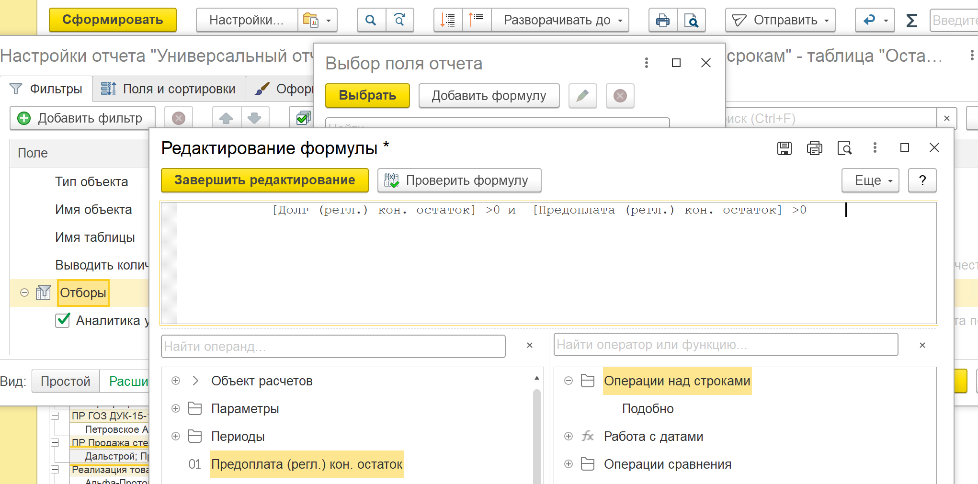The height and width of the screenshot is (484, 978).
Task: Move filter down with arrow icon
Action: 255,118
